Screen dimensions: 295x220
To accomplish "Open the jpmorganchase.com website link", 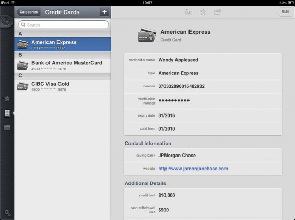I will [193, 169].
